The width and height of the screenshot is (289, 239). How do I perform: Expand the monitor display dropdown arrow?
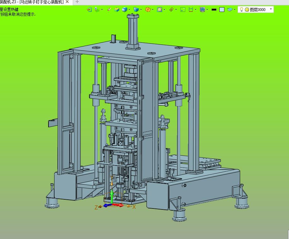coord(207,9)
